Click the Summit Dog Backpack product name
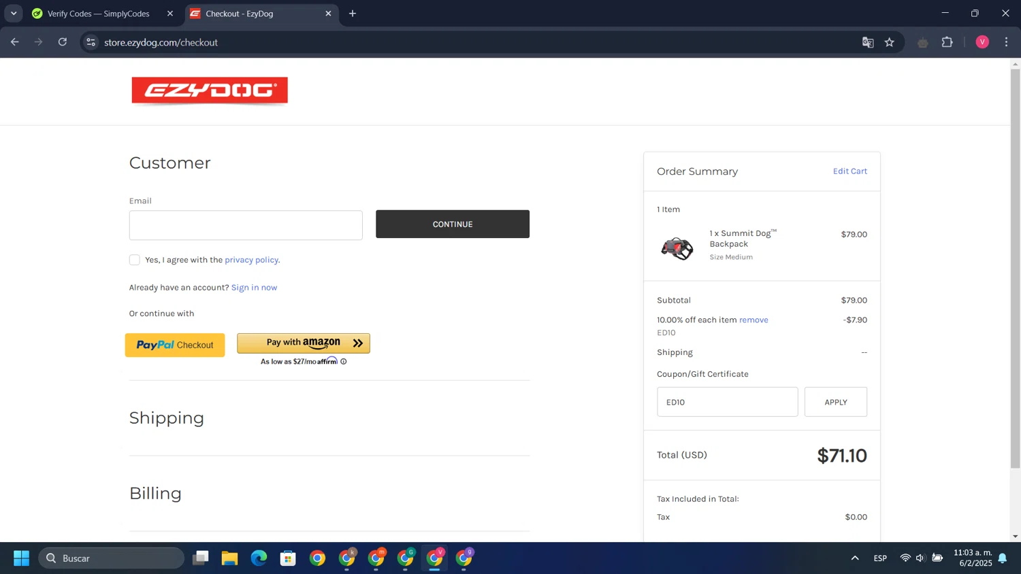 (x=743, y=239)
